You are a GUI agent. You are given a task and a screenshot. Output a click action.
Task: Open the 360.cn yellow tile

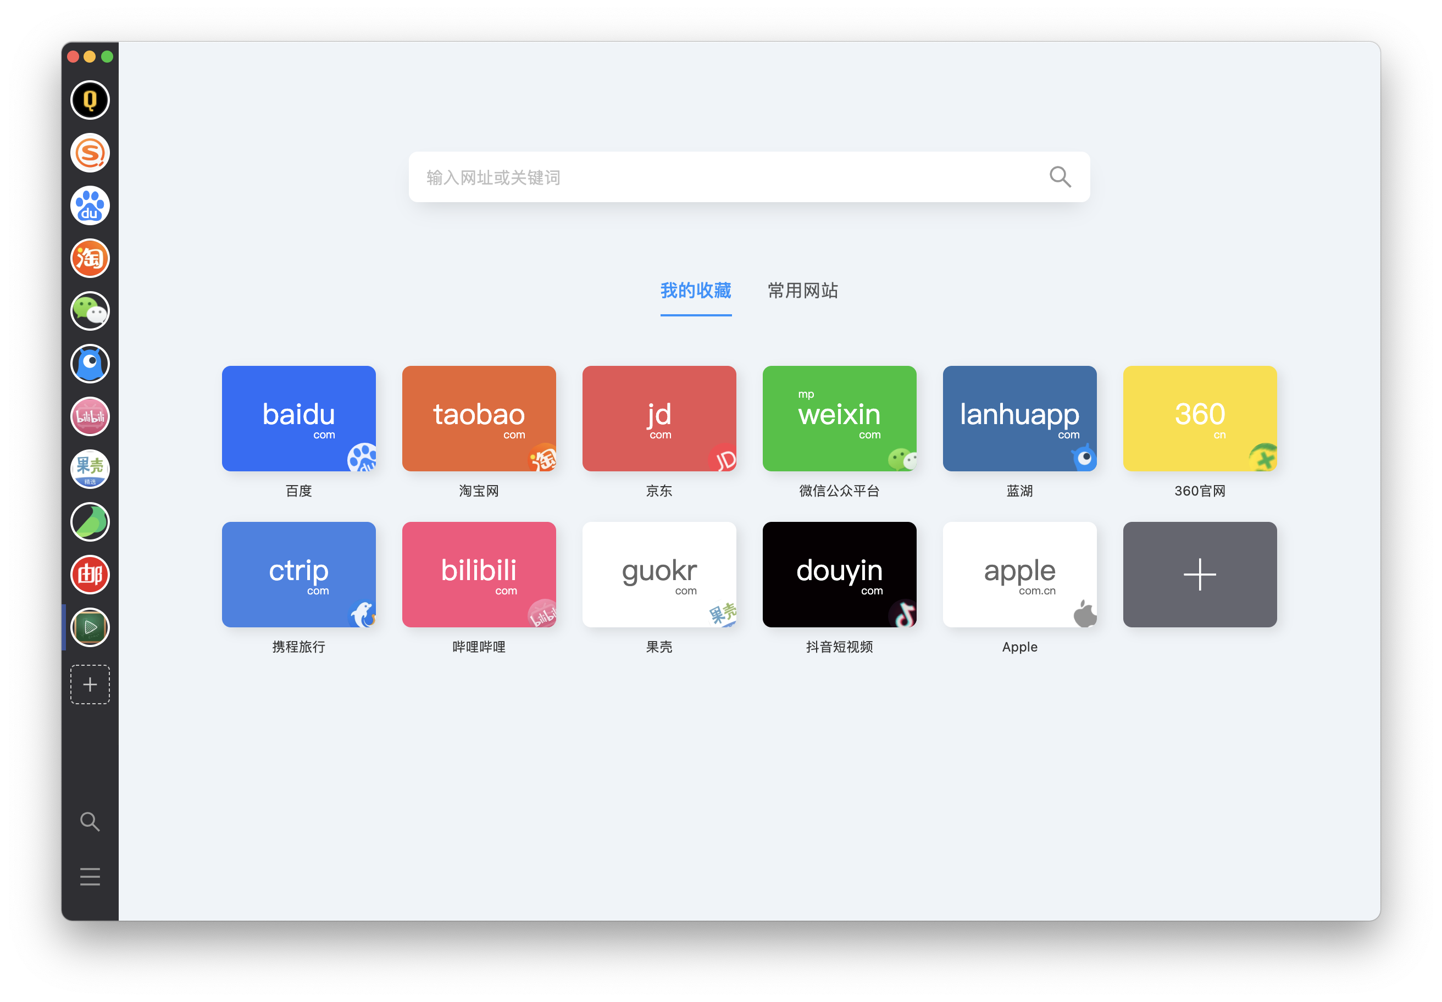coord(1200,418)
